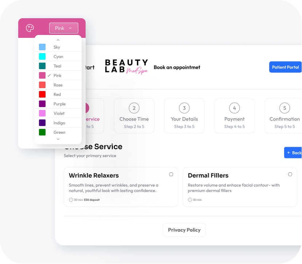Choose Indigo from the color list
Screen dimensions: 302x264
coord(59,123)
